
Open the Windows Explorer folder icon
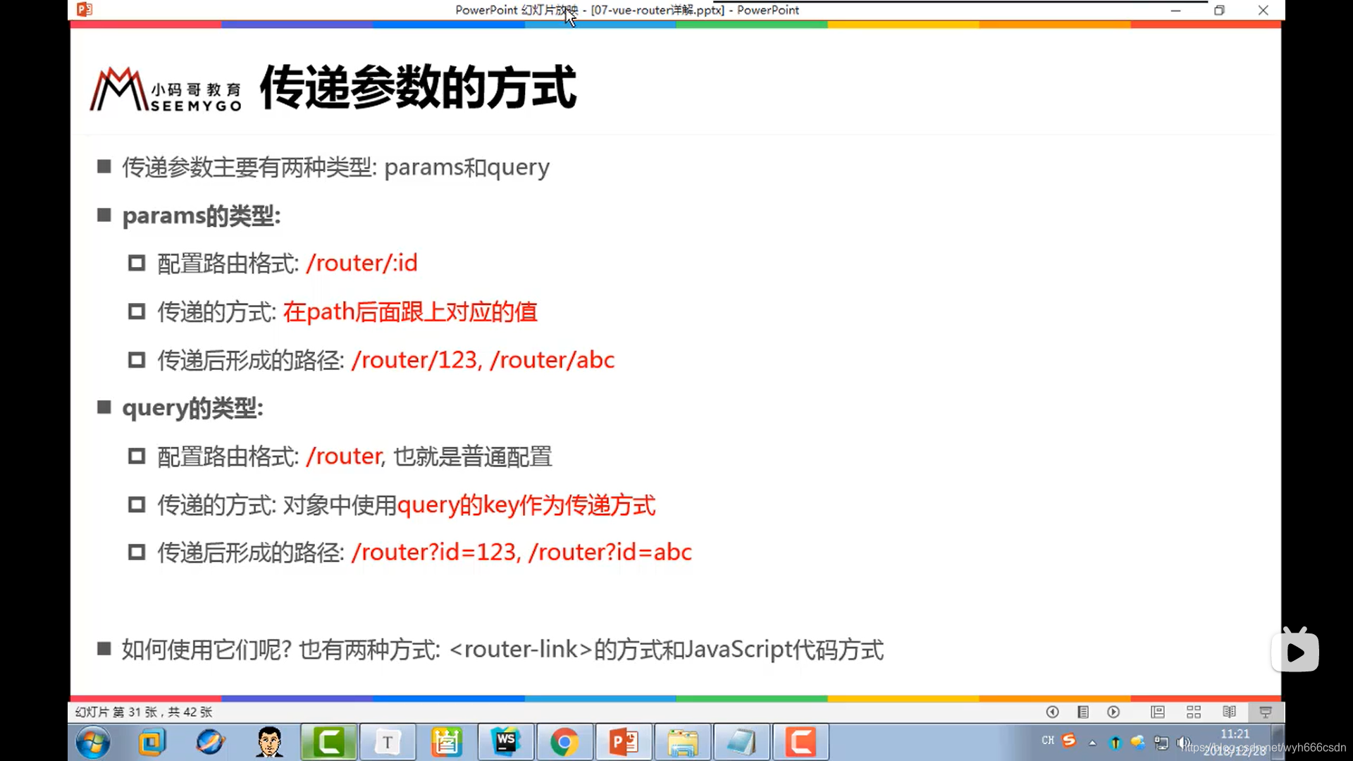pos(682,742)
